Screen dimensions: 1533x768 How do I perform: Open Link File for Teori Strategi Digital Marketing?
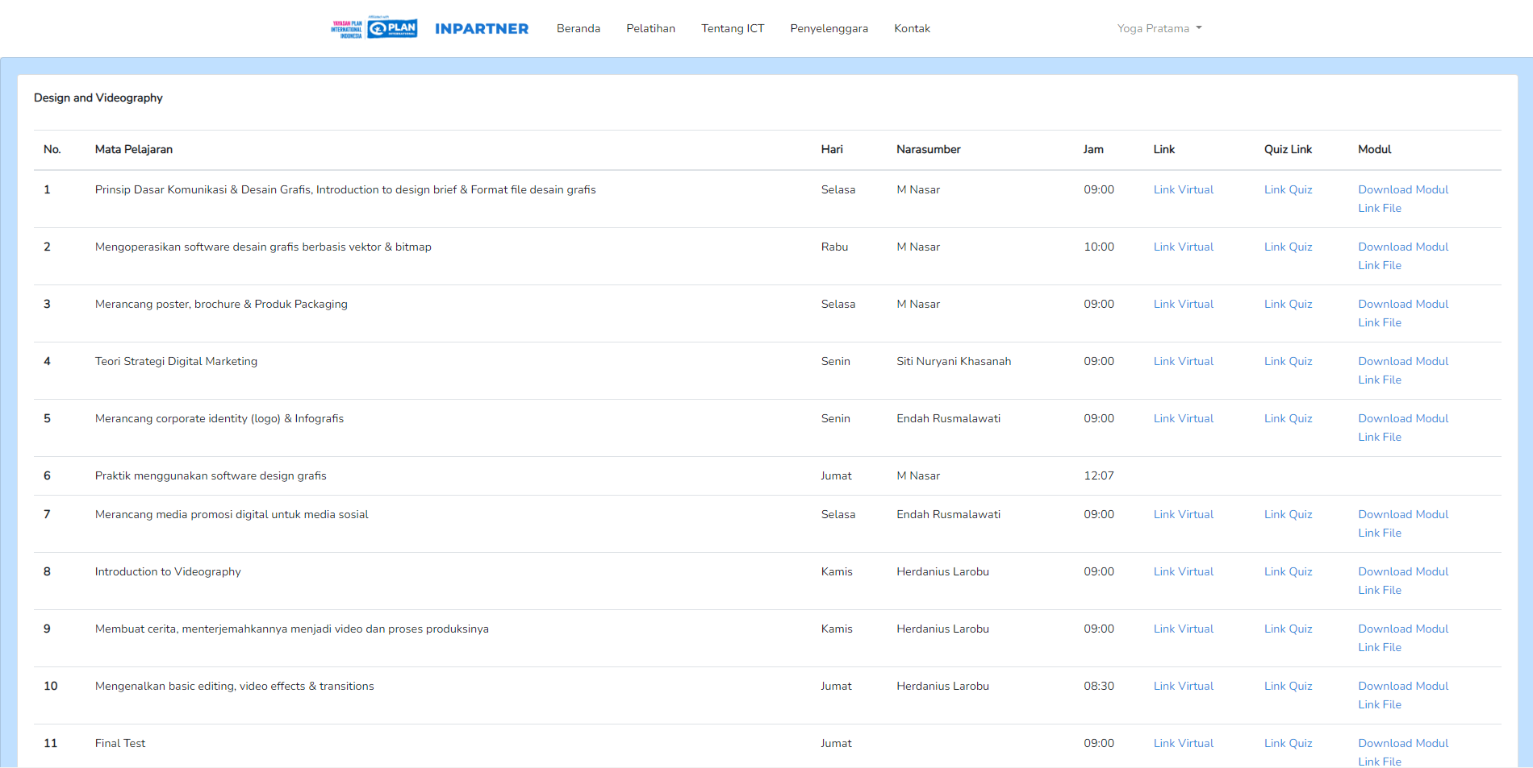tap(1379, 380)
